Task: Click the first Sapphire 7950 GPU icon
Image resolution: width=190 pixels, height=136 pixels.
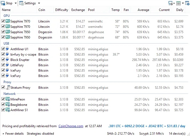Action: click(8, 32)
